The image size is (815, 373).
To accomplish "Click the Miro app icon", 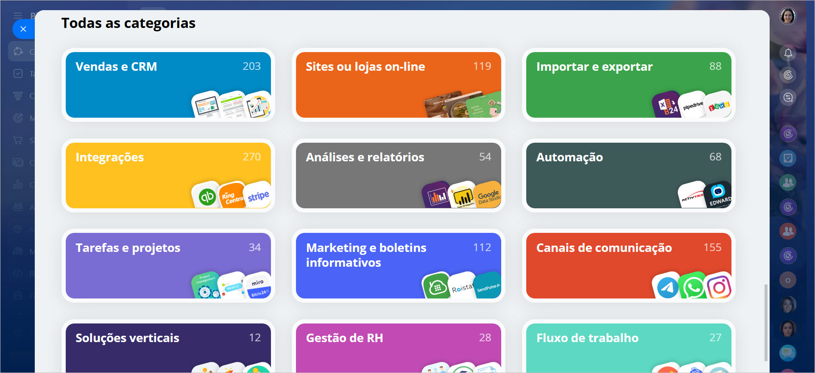I will [258, 286].
